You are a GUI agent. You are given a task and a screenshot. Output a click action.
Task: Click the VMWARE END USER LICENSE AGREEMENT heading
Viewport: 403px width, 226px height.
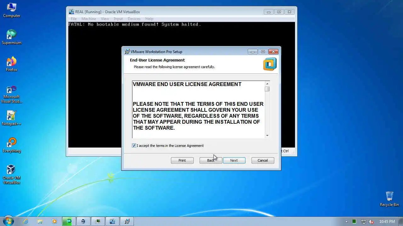(x=187, y=84)
